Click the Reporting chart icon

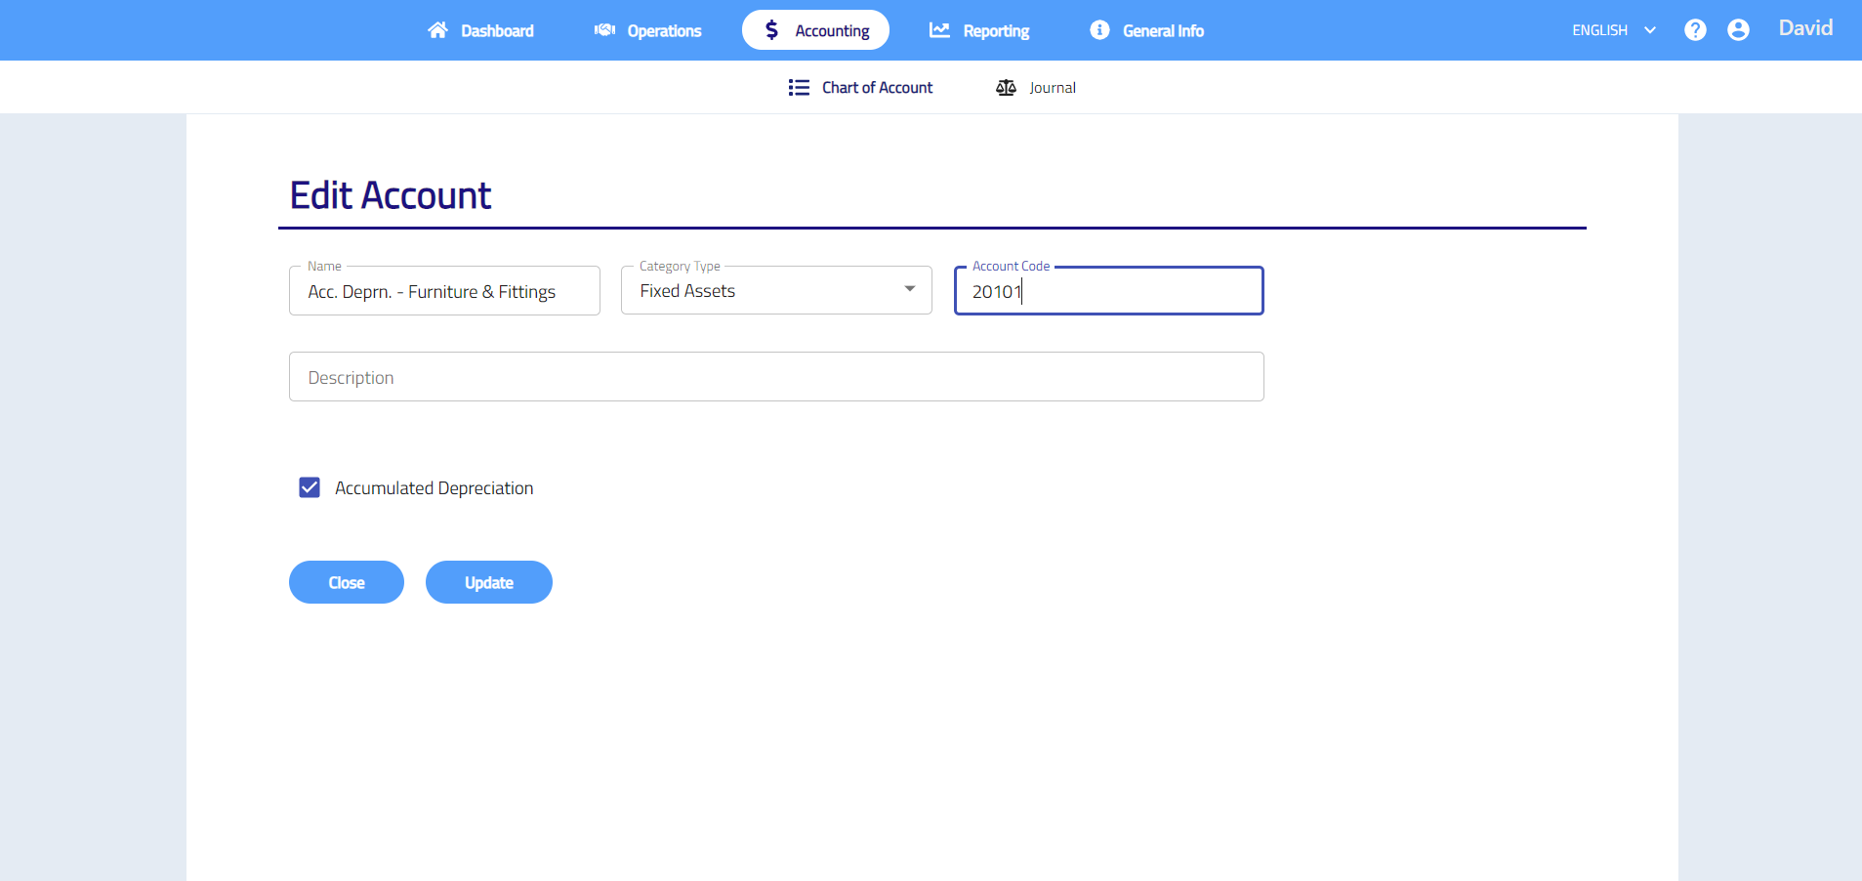pyautogui.click(x=939, y=30)
